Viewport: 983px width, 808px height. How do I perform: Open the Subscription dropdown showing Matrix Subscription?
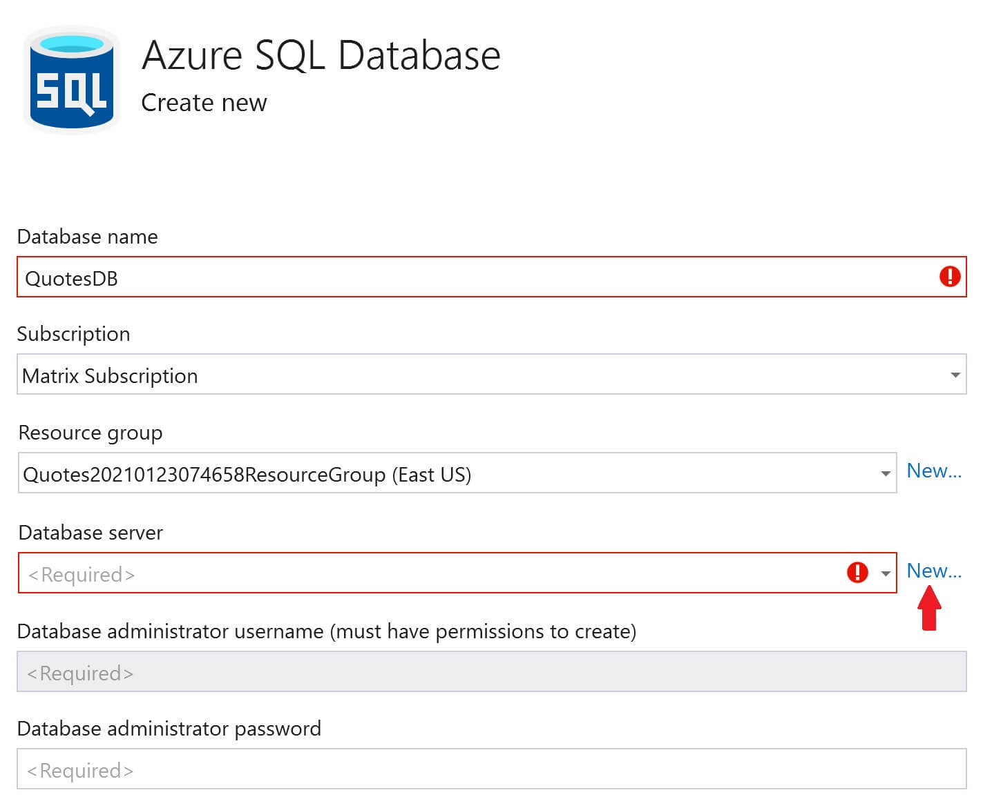492,375
